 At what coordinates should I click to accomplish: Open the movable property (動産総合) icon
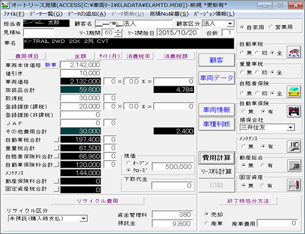[294, 165]
